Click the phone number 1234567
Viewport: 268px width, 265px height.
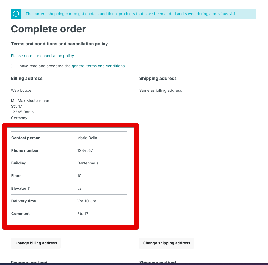click(85, 150)
